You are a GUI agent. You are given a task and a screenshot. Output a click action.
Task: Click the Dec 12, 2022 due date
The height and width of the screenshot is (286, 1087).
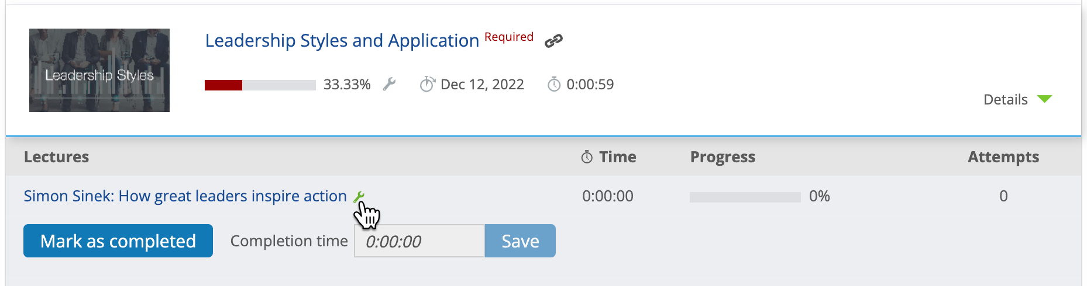click(482, 85)
